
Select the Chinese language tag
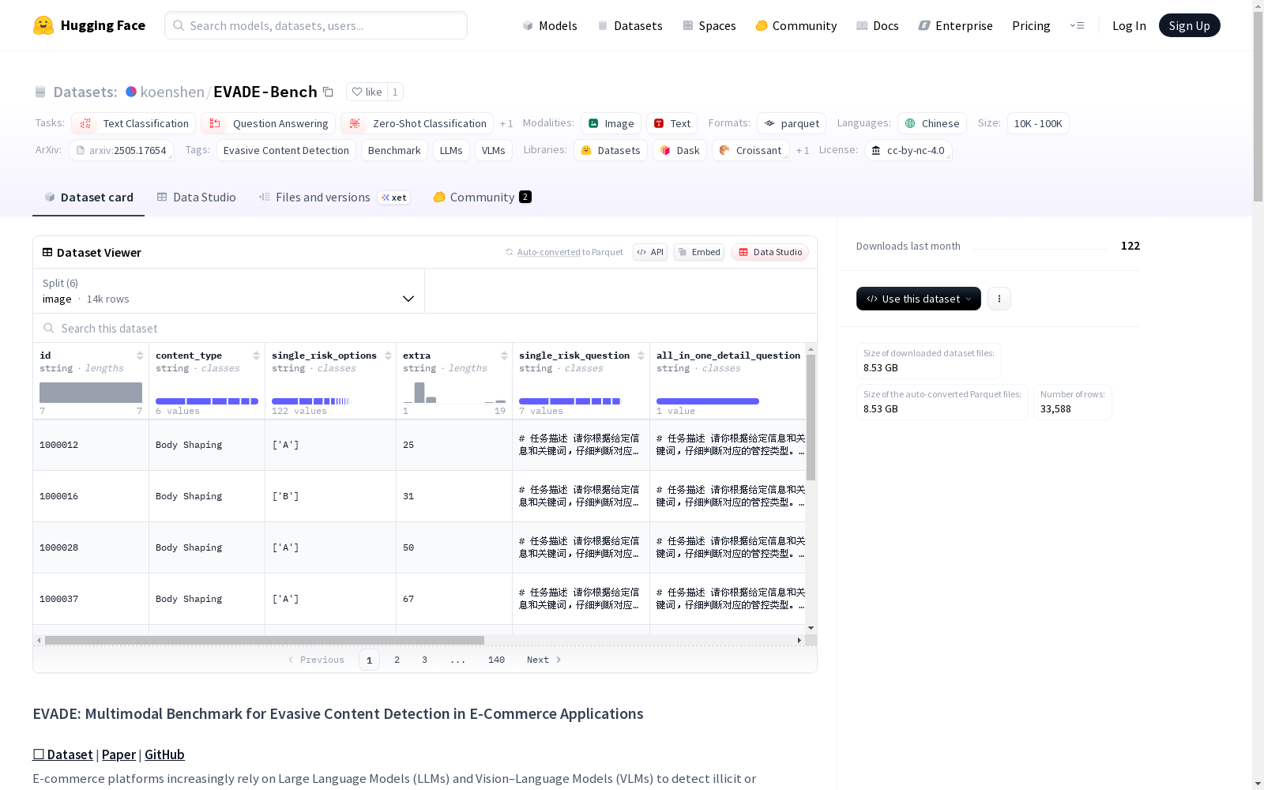[932, 123]
